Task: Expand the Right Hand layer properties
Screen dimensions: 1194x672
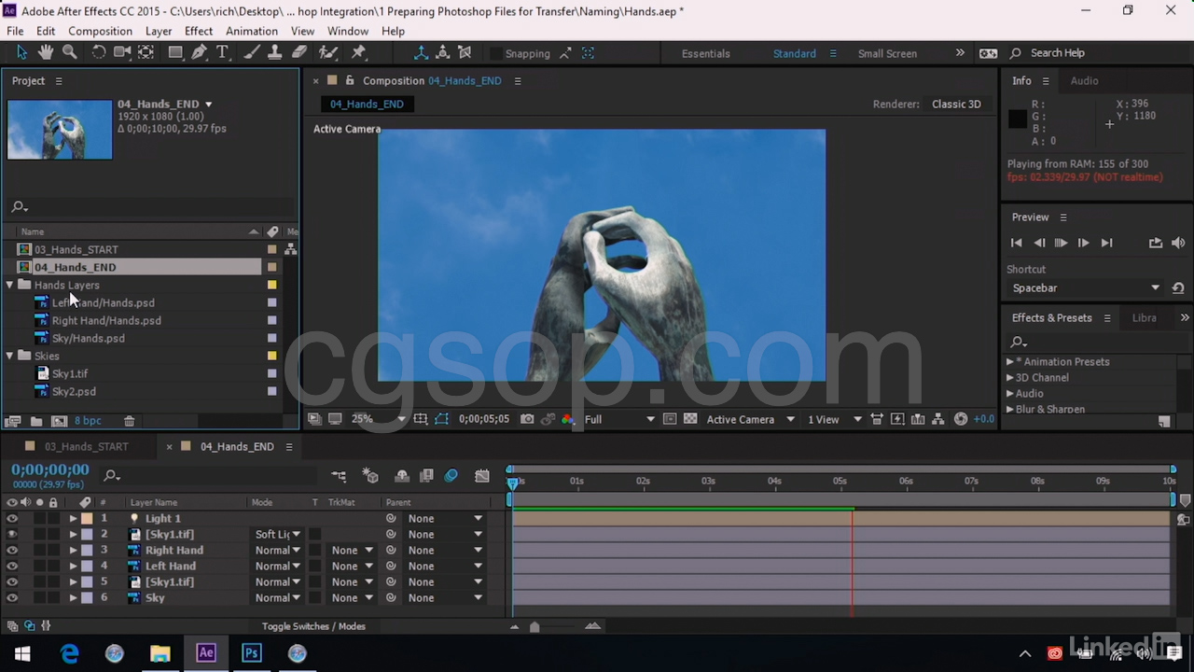Action: click(x=73, y=550)
